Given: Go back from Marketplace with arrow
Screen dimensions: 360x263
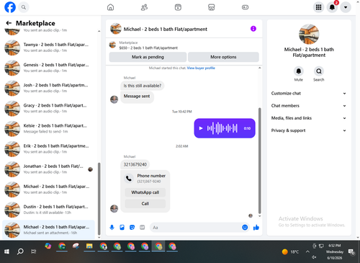Looking at the screenshot, I should click(9, 23).
